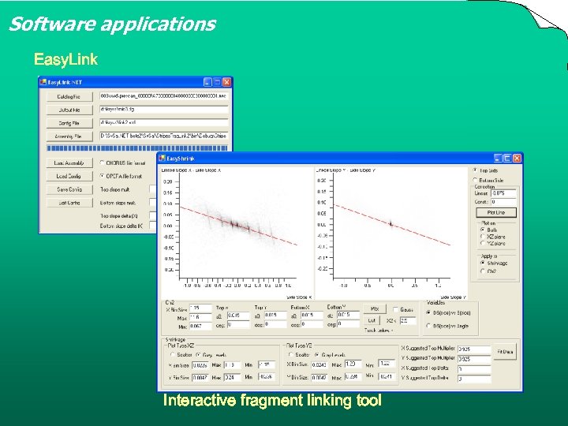568x426 pixels.
Task: Select XZ plane under Plot on
Action: 483,237
